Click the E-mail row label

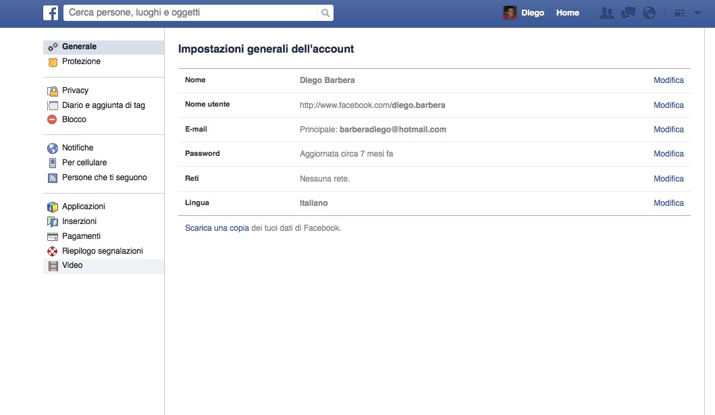[196, 130]
